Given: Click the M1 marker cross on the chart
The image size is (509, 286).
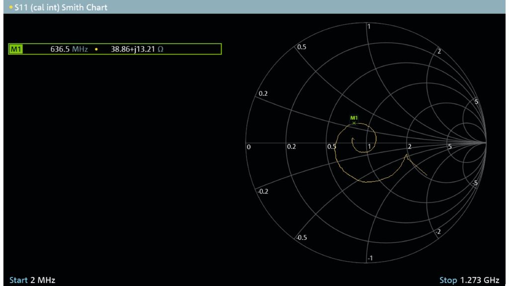Looking at the screenshot, I should pyautogui.click(x=354, y=123).
